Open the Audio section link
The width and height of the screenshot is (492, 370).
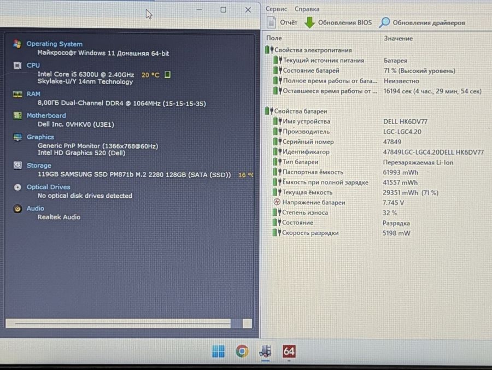(35, 208)
